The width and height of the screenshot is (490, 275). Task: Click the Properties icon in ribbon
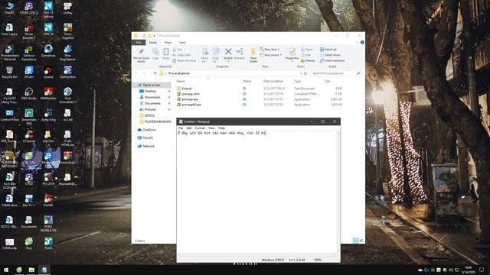coord(292,54)
